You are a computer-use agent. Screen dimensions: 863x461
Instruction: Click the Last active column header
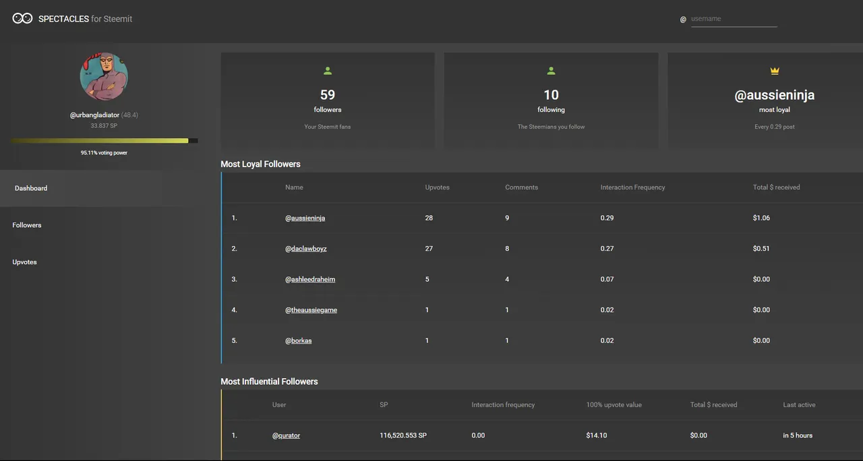coord(799,405)
